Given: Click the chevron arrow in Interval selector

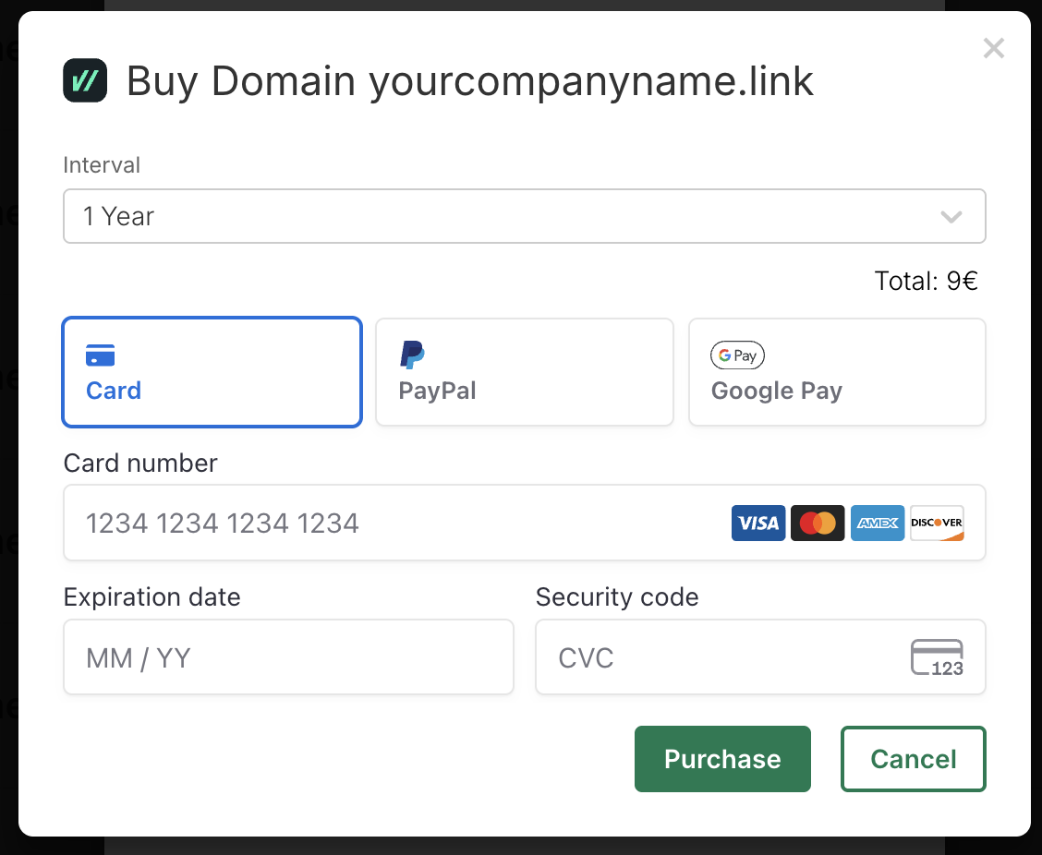Looking at the screenshot, I should (x=951, y=217).
